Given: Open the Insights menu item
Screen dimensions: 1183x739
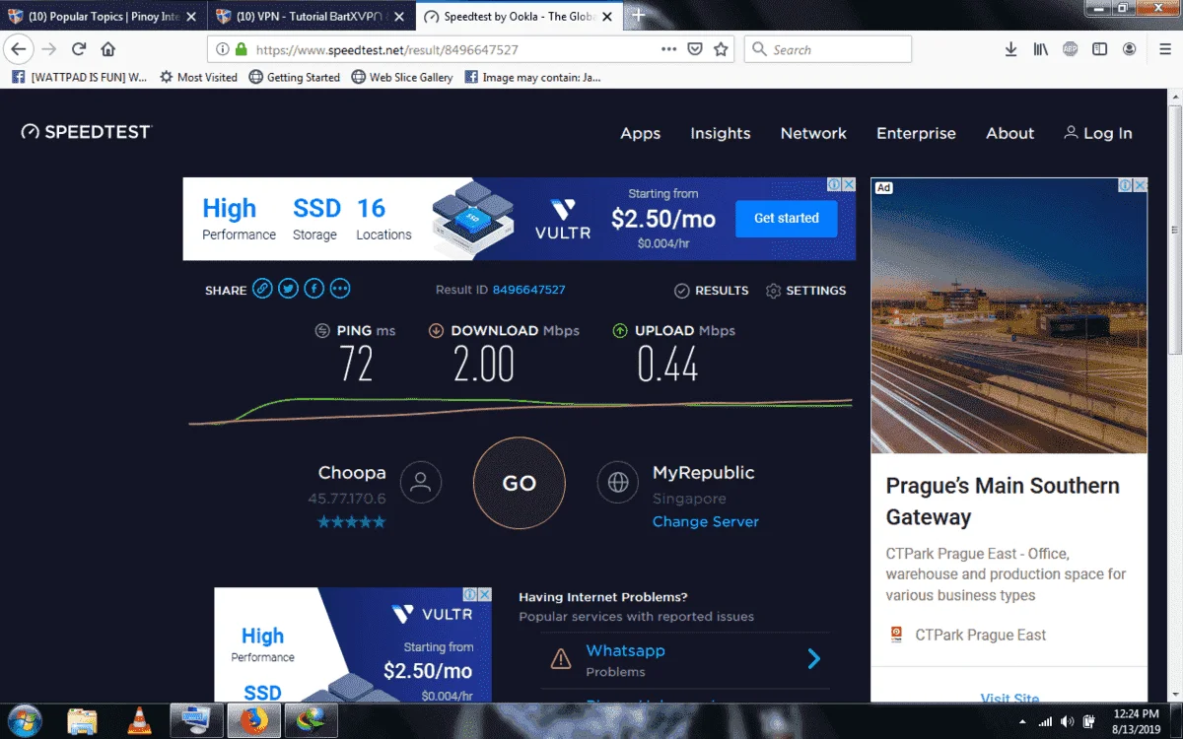Looking at the screenshot, I should click(721, 133).
